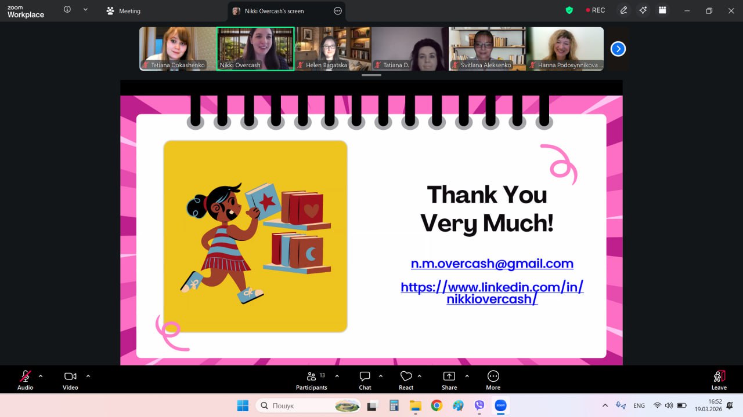Open the annotate pencil tool

(x=623, y=10)
